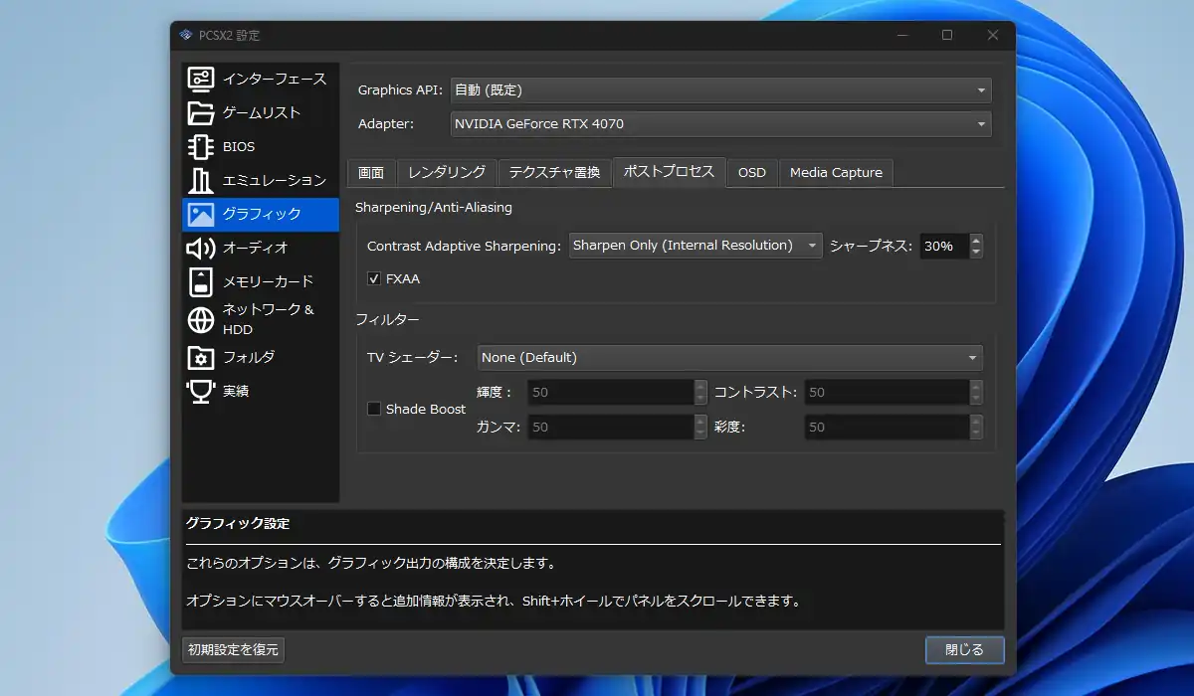
Task: Expand the Graphics API dropdown
Action: (720, 90)
